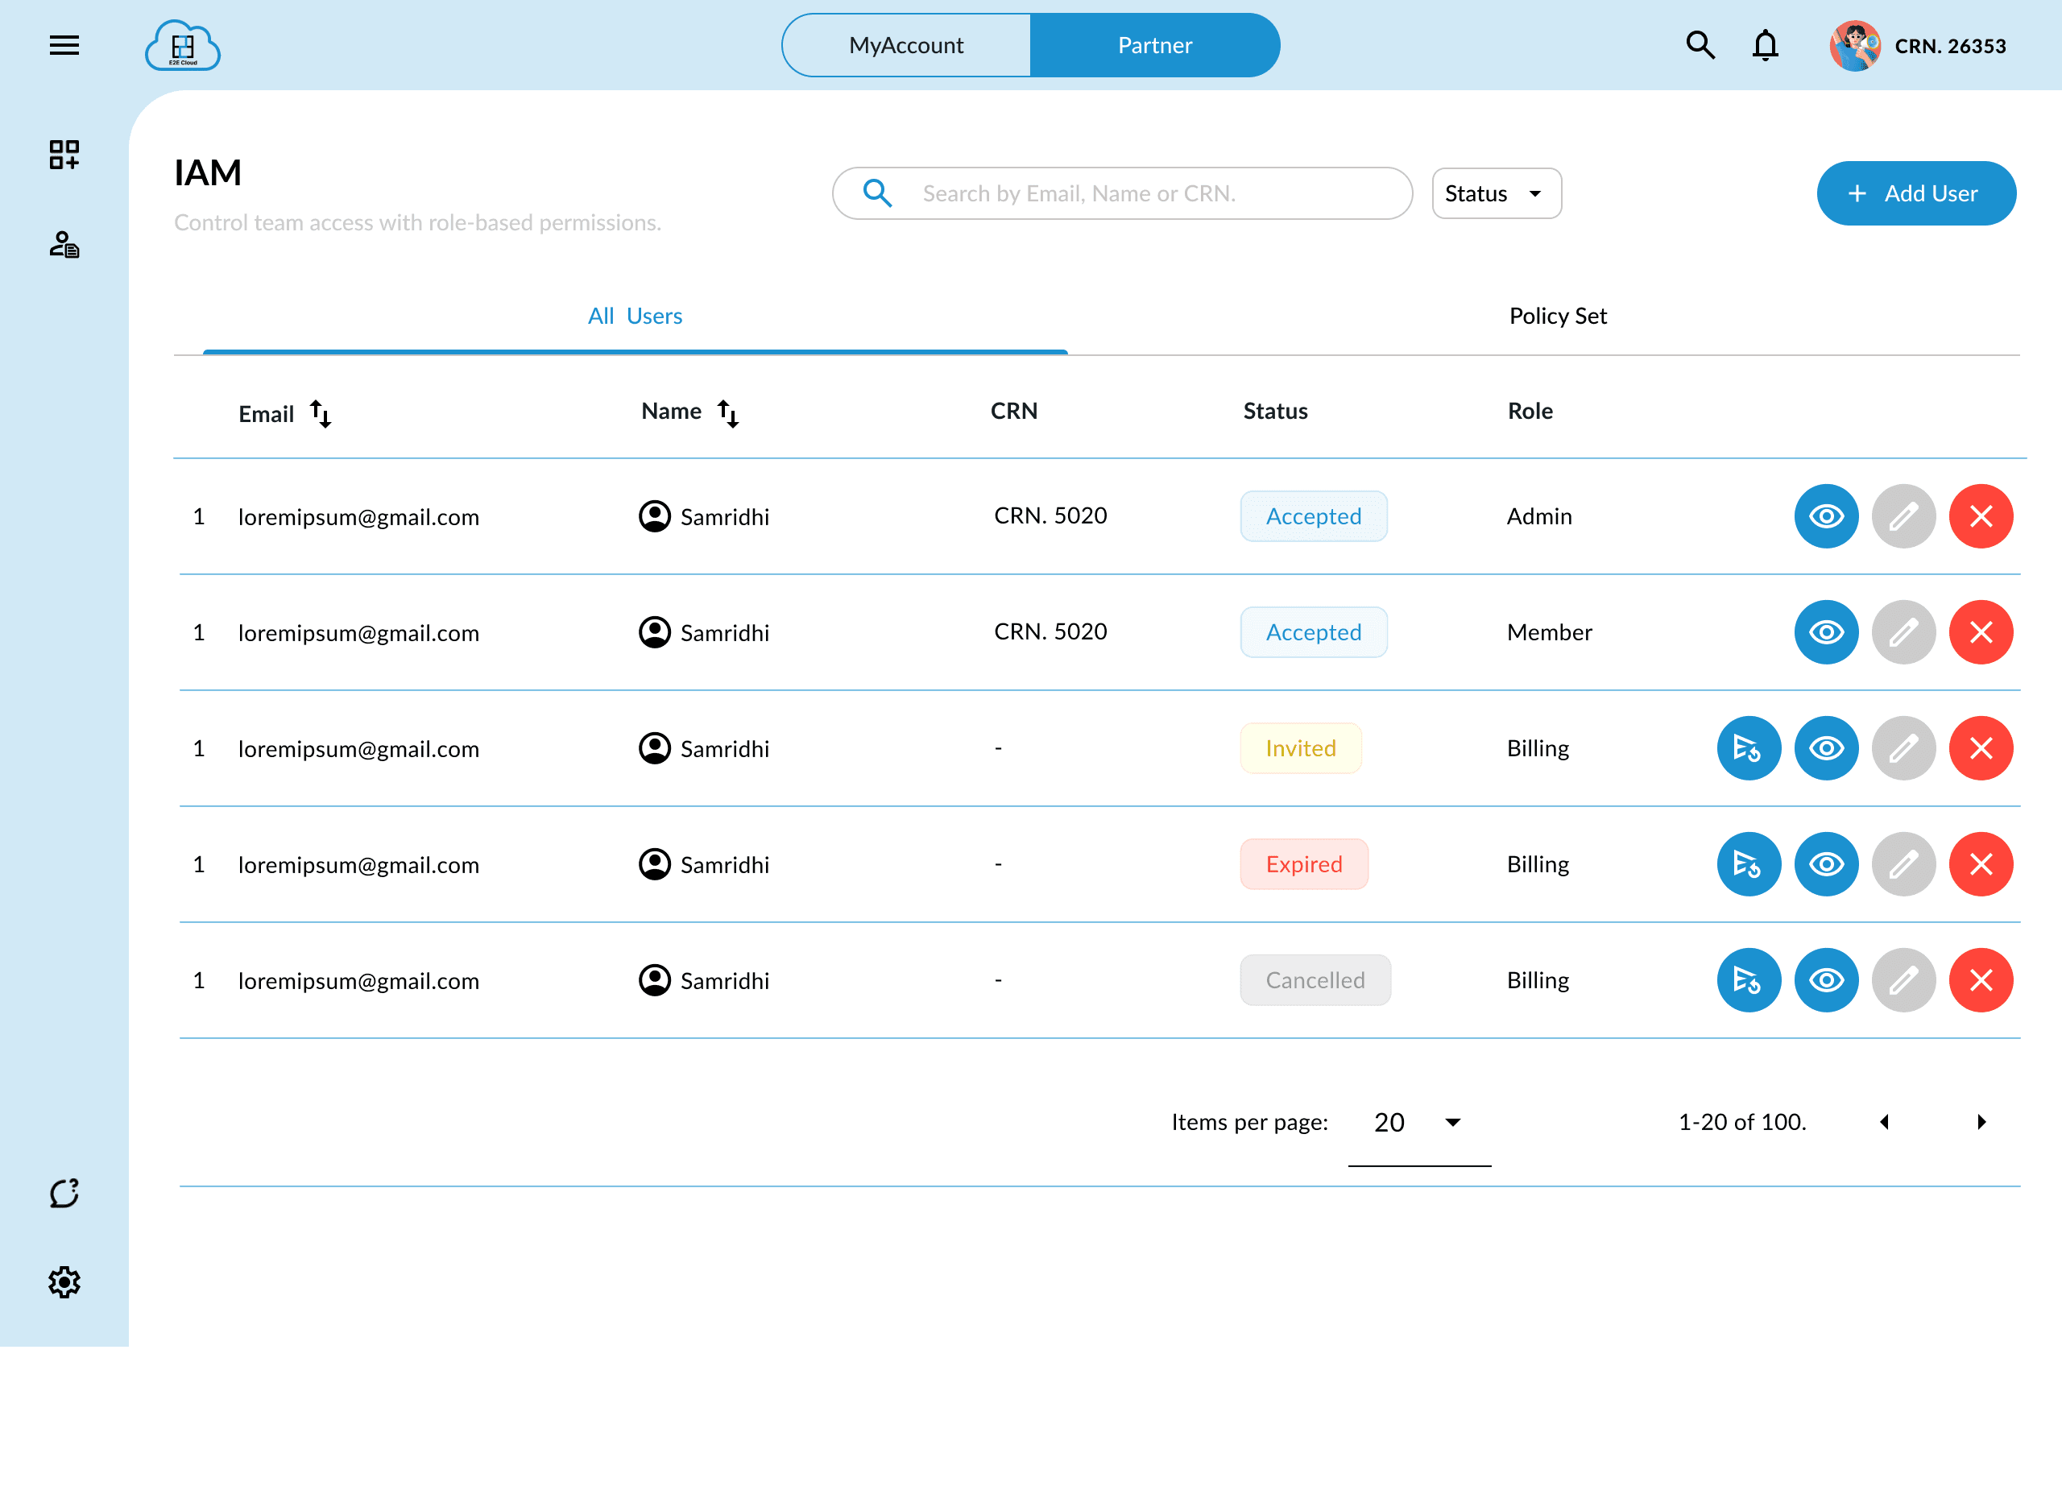
Task: Switch to the MyAccount toggle
Action: point(906,45)
